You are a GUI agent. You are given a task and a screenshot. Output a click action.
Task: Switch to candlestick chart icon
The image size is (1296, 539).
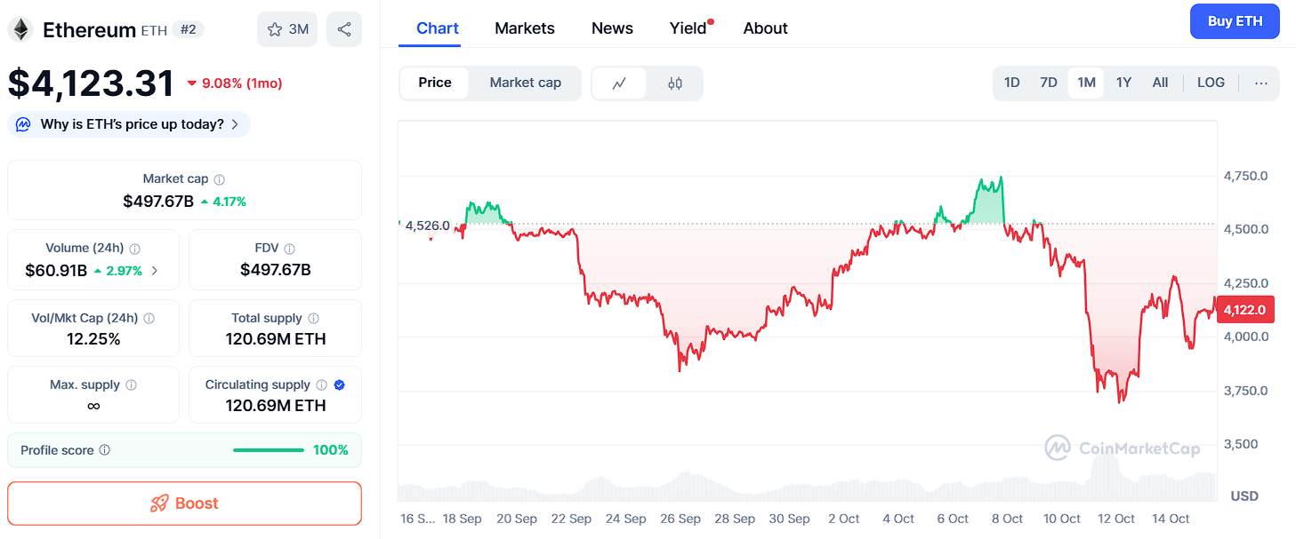pos(675,83)
